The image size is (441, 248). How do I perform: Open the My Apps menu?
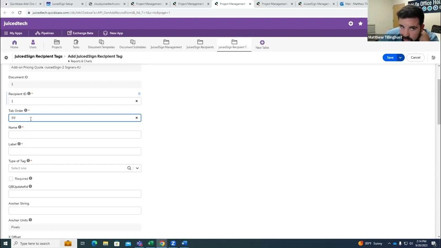tap(13, 33)
